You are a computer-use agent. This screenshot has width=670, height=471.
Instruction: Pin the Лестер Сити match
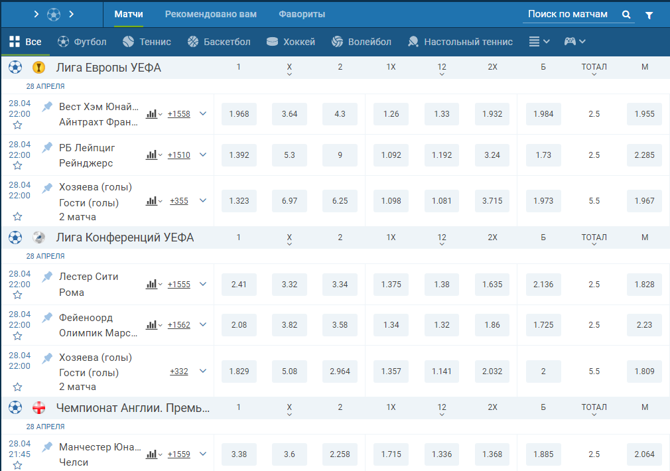[47, 277]
